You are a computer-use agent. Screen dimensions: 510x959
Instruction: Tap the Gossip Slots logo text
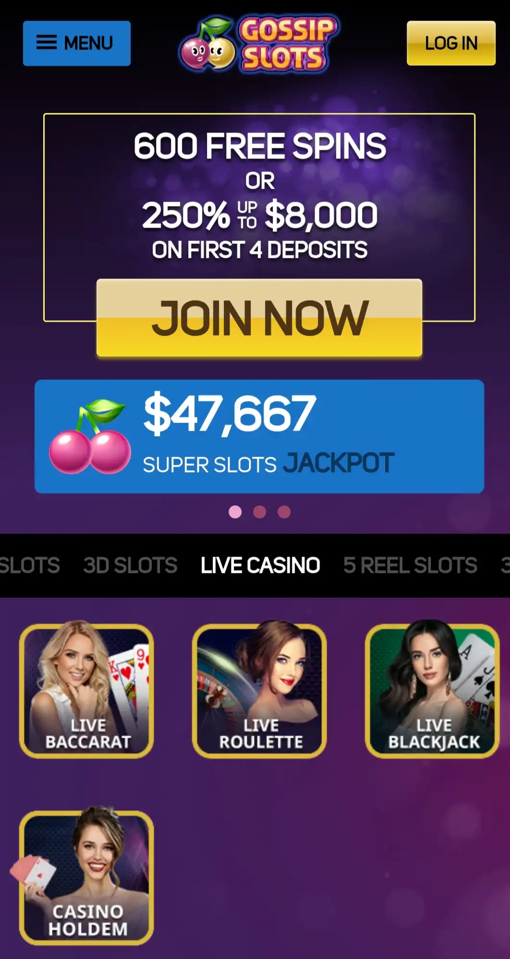click(x=287, y=44)
